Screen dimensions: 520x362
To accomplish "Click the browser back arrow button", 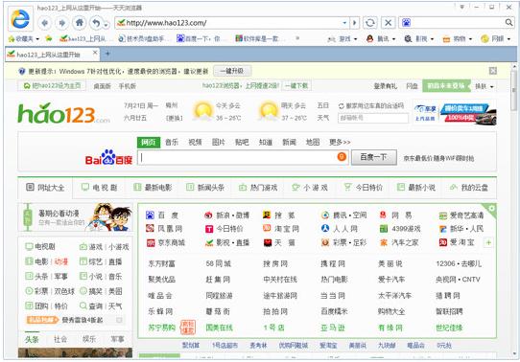I will tap(45, 23).
